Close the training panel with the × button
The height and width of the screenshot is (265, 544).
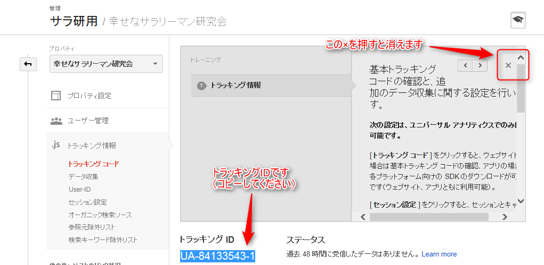coord(508,65)
